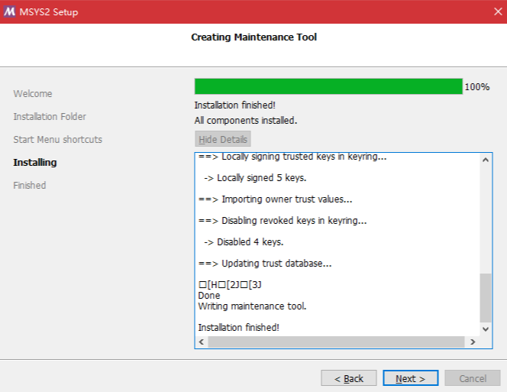507x392 pixels.
Task: Select the Finished step in sidebar
Action: [x=30, y=186]
